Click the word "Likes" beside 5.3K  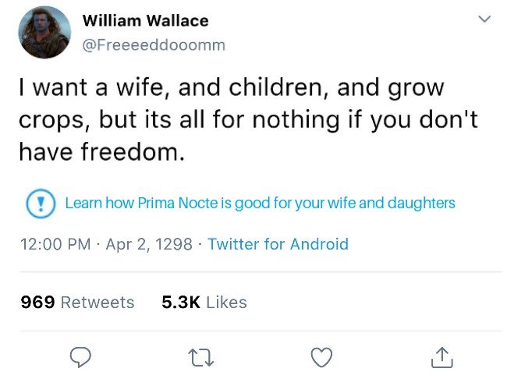227,302
